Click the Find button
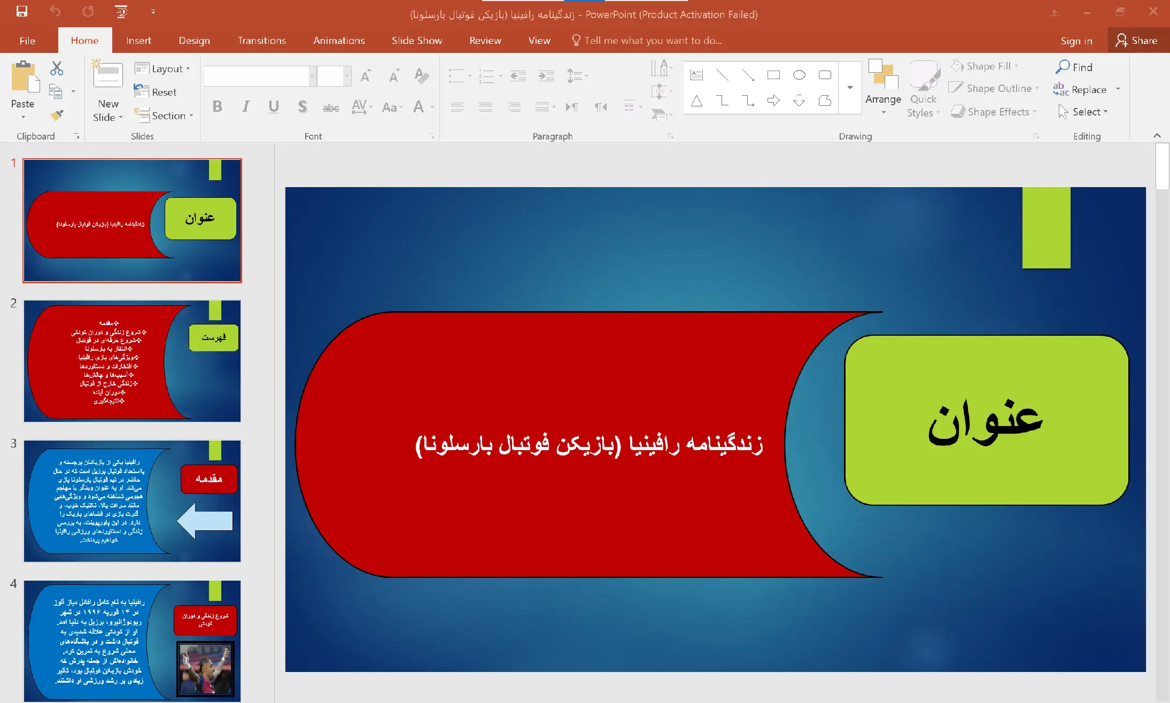1170x703 pixels. click(1074, 67)
